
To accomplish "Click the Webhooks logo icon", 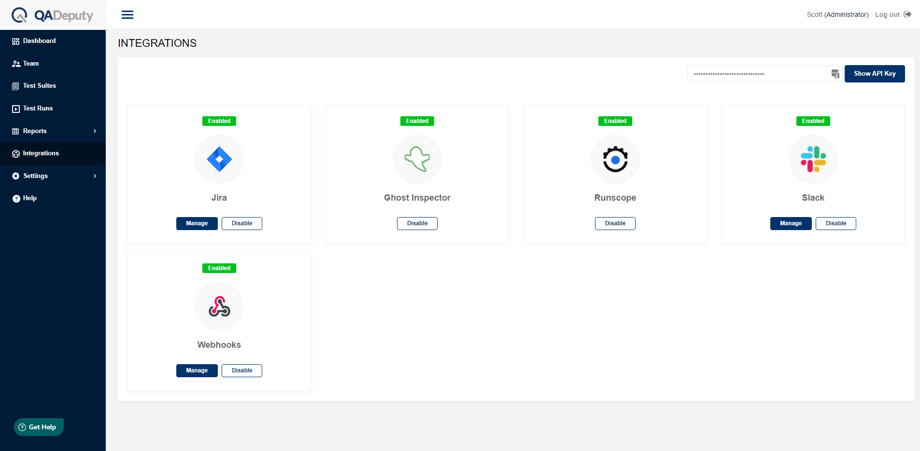I will point(219,306).
